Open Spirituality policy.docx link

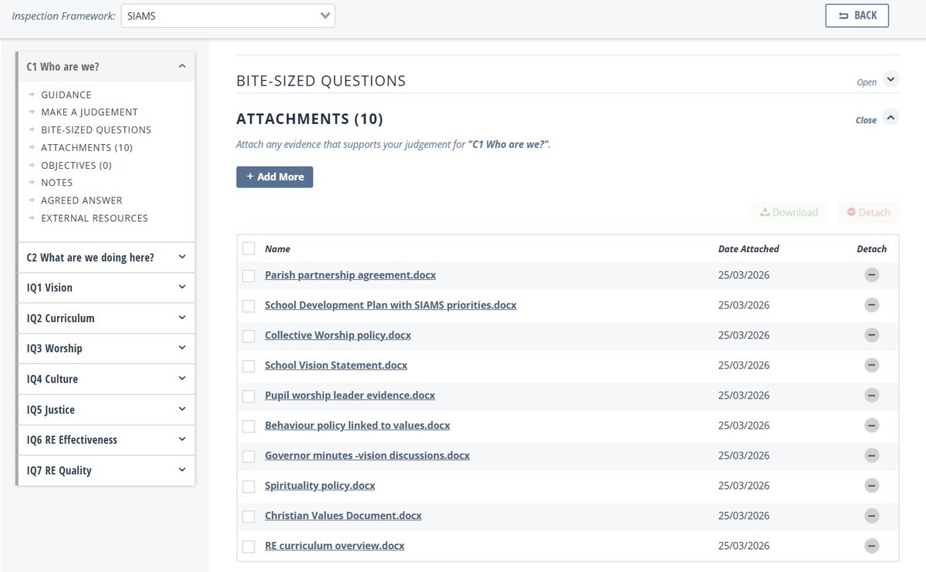pos(320,486)
